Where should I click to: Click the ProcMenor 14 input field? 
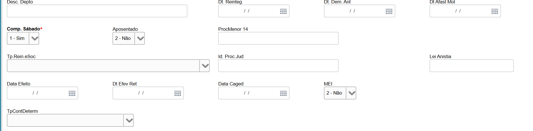tap(278, 38)
